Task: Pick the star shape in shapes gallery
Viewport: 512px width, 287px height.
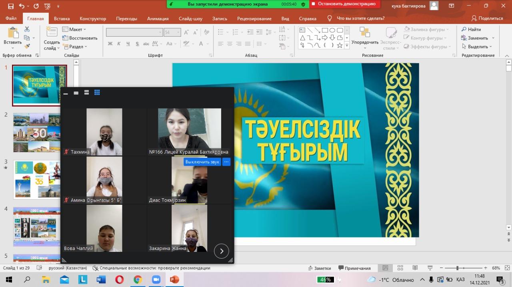Action: 340,46
